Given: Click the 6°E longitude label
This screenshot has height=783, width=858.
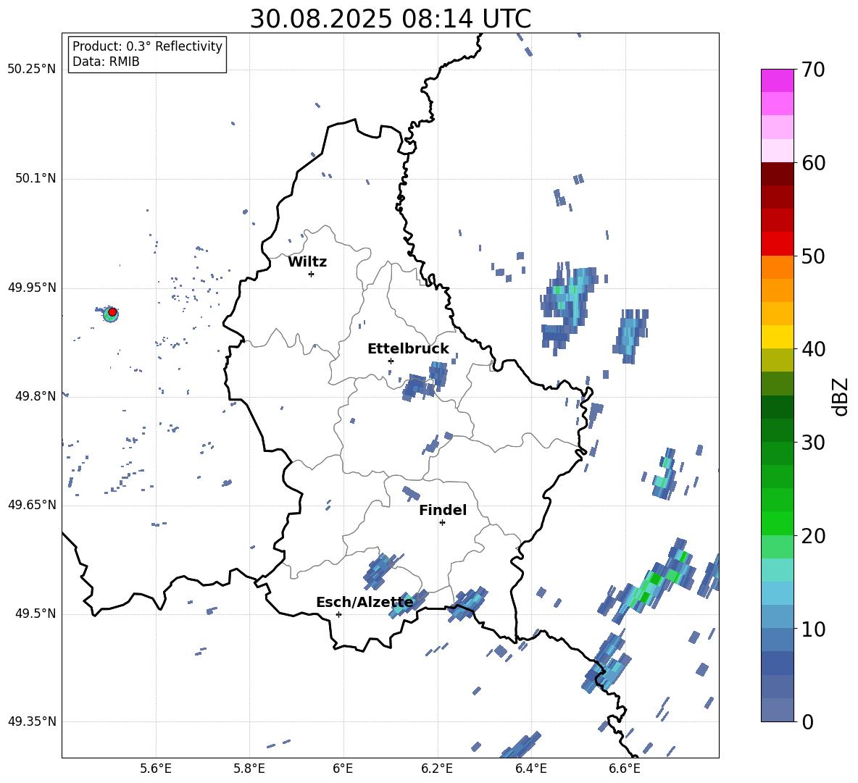Looking at the screenshot, I should tap(343, 769).
